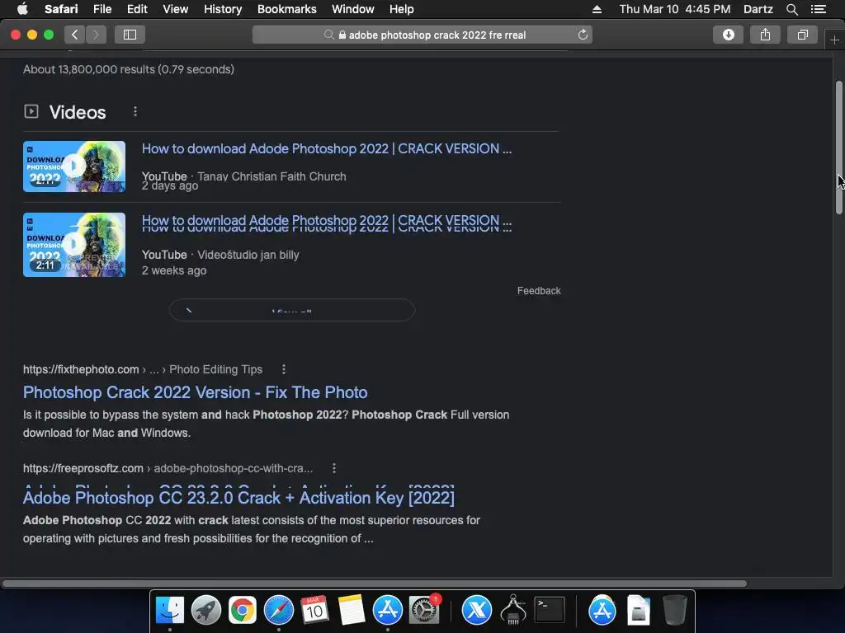The width and height of the screenshot is (845, 633).
Task: Open the View menu
Action: 175,9
